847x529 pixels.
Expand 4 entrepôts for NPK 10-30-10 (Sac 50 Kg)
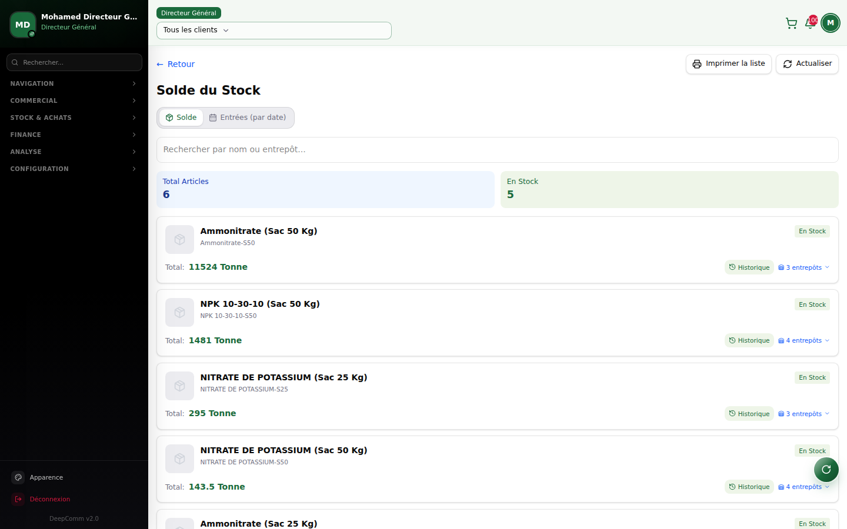click(x=803, y=340)
